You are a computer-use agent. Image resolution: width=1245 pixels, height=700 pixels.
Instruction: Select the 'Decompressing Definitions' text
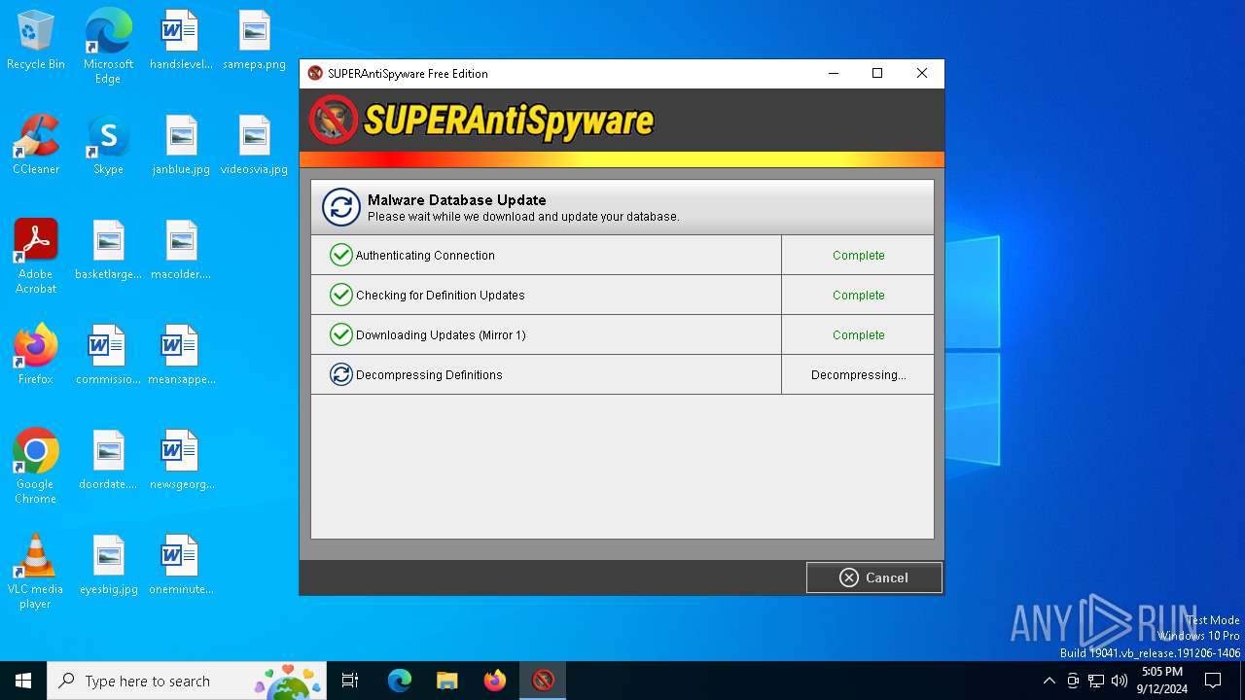(x=429, y=375)
